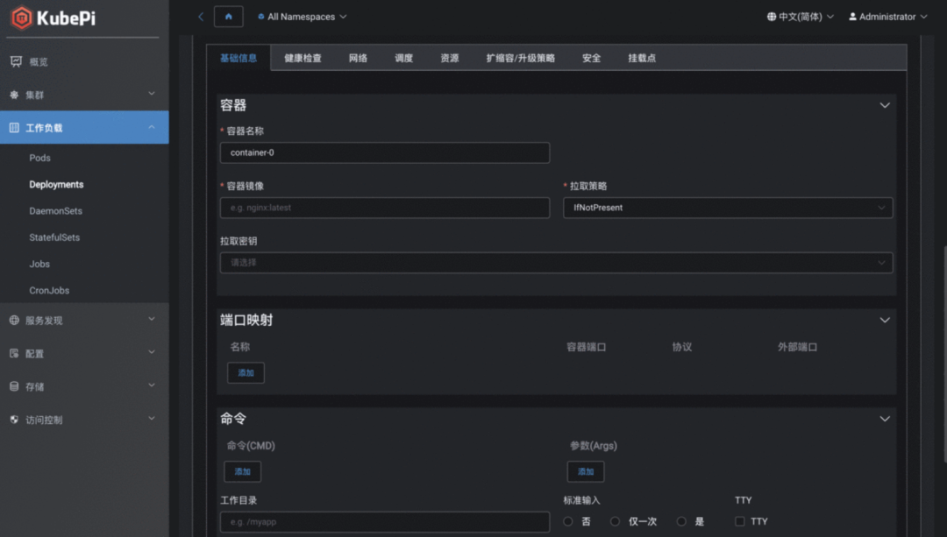Image resolution: width=947 pixels, height=537 pixels.
Task: Switch to the 网络 tab
Action: pyautogui.click(x=358, y=58)
